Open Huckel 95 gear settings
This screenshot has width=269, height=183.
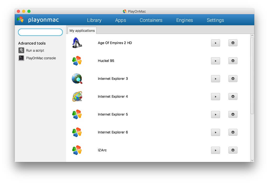pos(233,61)
